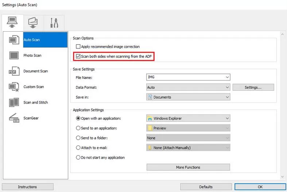Select Send to a folder option

[78, 138]
